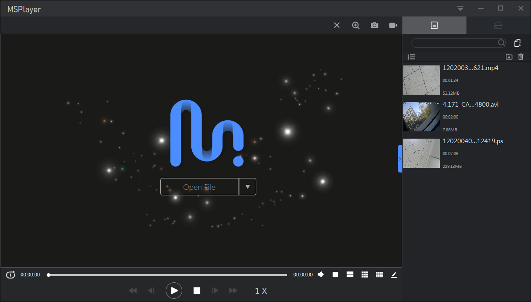Click the Open File button
Image resolution: width=531 pixels, height=302 pixels.
(x=200, y=187)
